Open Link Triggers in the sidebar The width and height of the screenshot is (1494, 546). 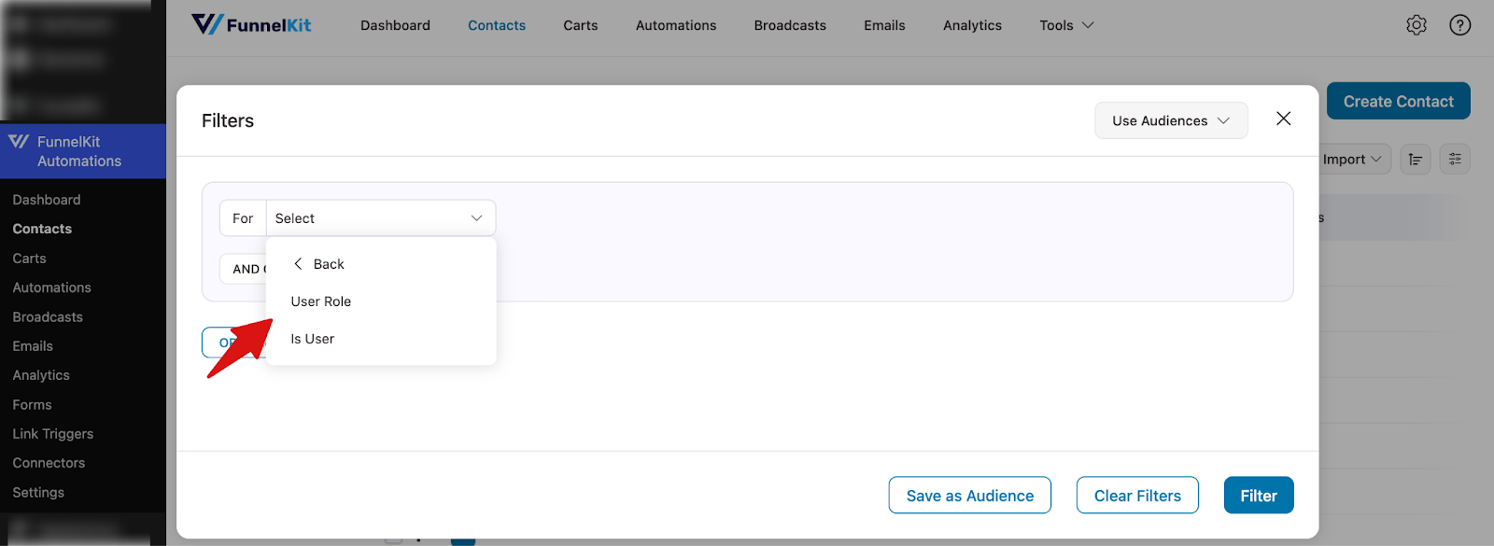(x=52, y=433)
